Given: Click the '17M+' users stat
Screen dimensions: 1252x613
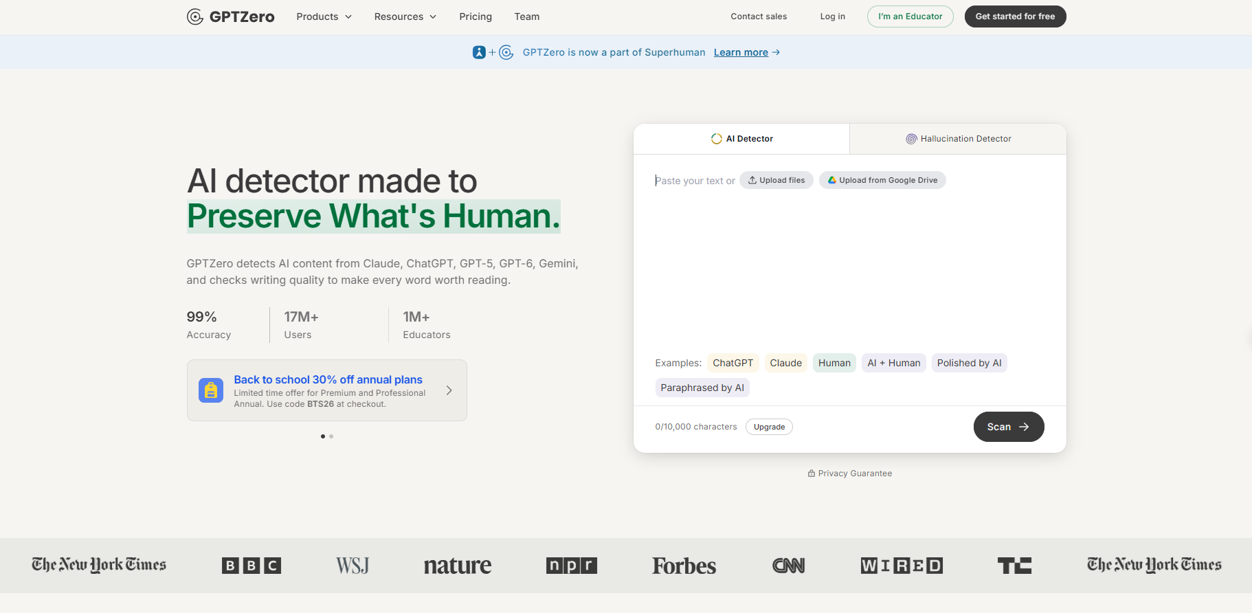Looking at the screenshot, I should pyautogui.click(x=301, y=317).
